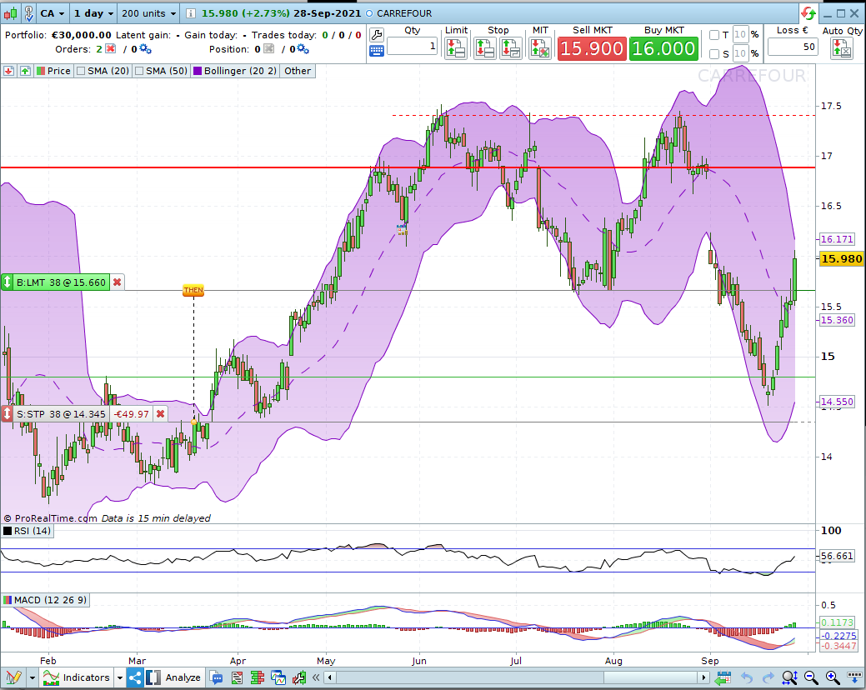The width and height of the screenshot is (866, 690).
Task: Open the 1 day timeframe dropdown
Action: [x=94, y=13]
